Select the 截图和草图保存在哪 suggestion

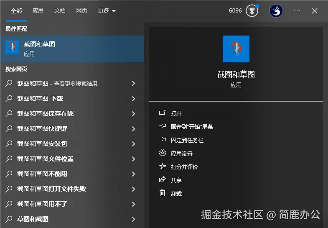(72, 114)
